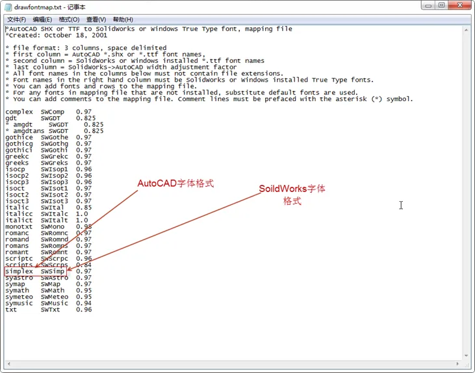Click 'SWComp' in the second column

pyautogui.click(x=53, y=112)
